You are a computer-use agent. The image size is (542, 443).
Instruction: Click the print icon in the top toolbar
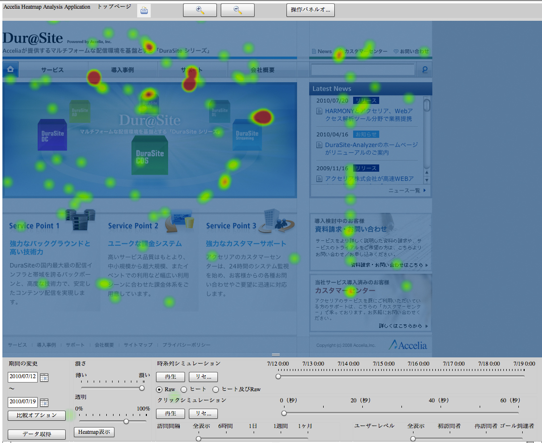[144, 11]
